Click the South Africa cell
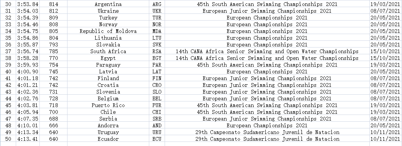 108,51
